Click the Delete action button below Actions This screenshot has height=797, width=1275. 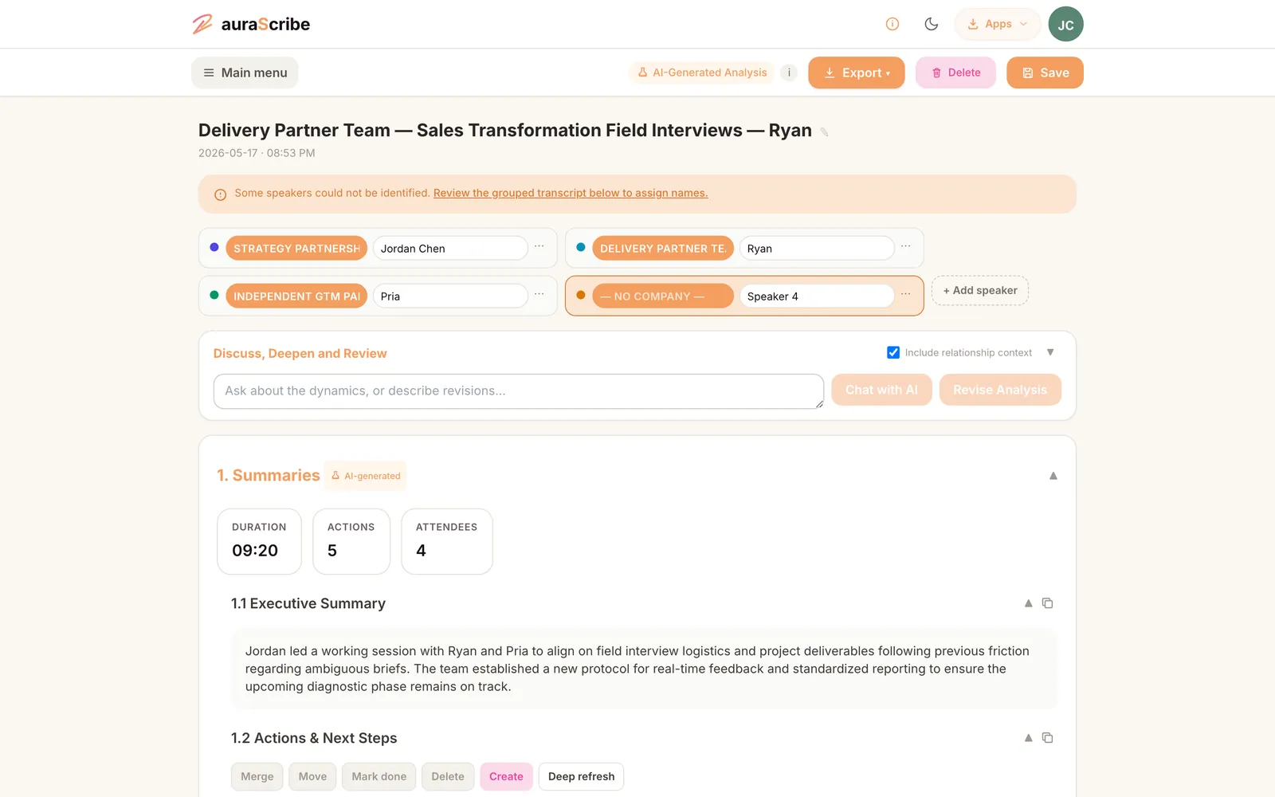[448, 776]
